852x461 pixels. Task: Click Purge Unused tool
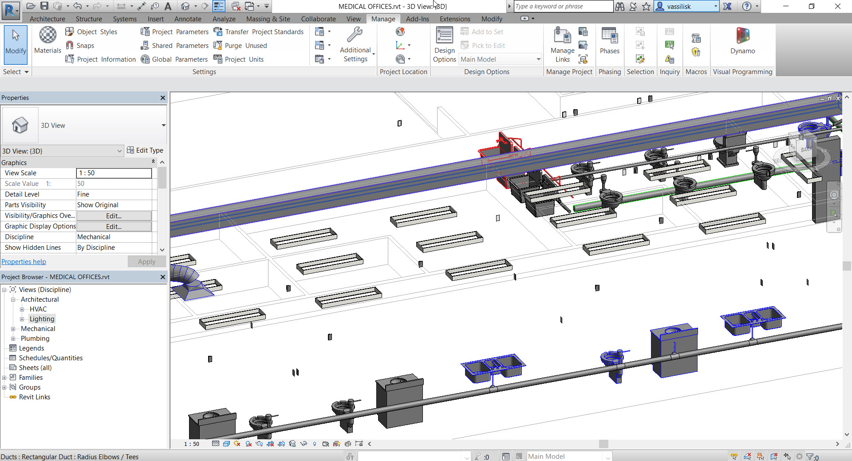click(x=240, y=45)
